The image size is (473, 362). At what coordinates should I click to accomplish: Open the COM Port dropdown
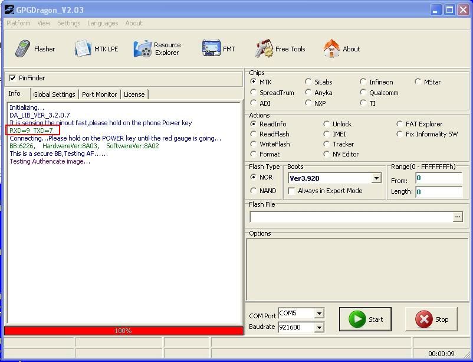pyautogui.click(x=319, y=314)
